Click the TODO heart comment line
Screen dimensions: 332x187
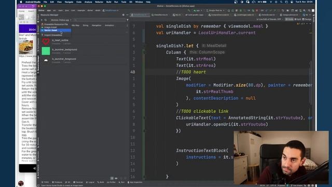[x=191, y=72]
